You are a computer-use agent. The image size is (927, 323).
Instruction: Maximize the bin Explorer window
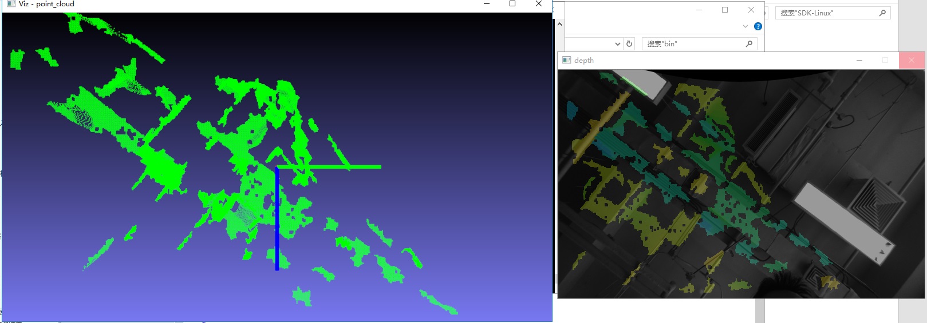click(725, 10)
